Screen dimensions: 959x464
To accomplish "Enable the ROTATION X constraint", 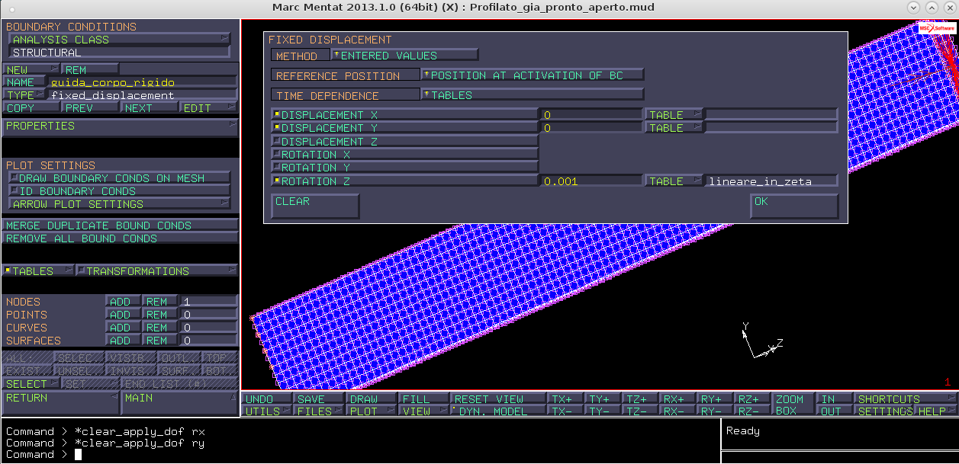I will [404, 155].
